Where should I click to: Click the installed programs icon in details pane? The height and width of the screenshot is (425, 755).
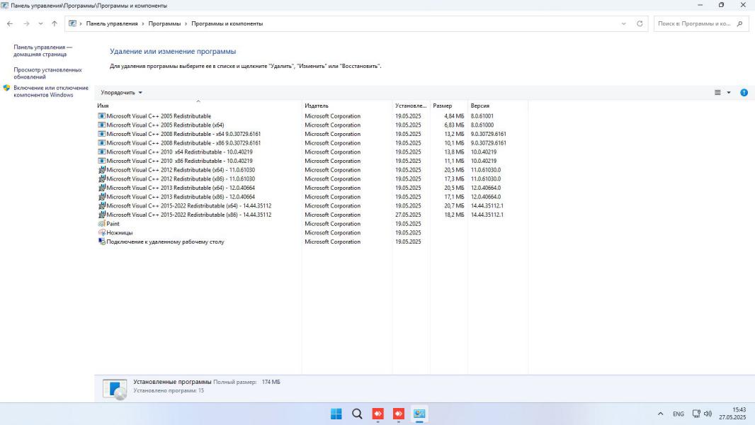click(115, 389)
